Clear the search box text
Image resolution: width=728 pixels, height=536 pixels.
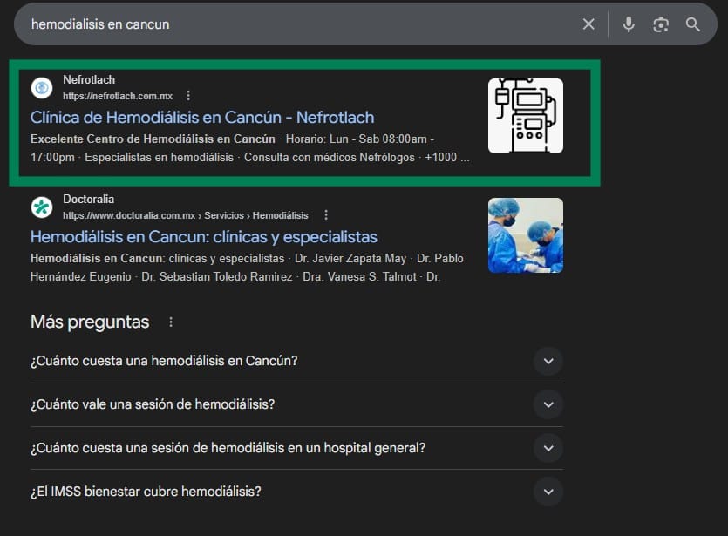[x=589, y=24]
